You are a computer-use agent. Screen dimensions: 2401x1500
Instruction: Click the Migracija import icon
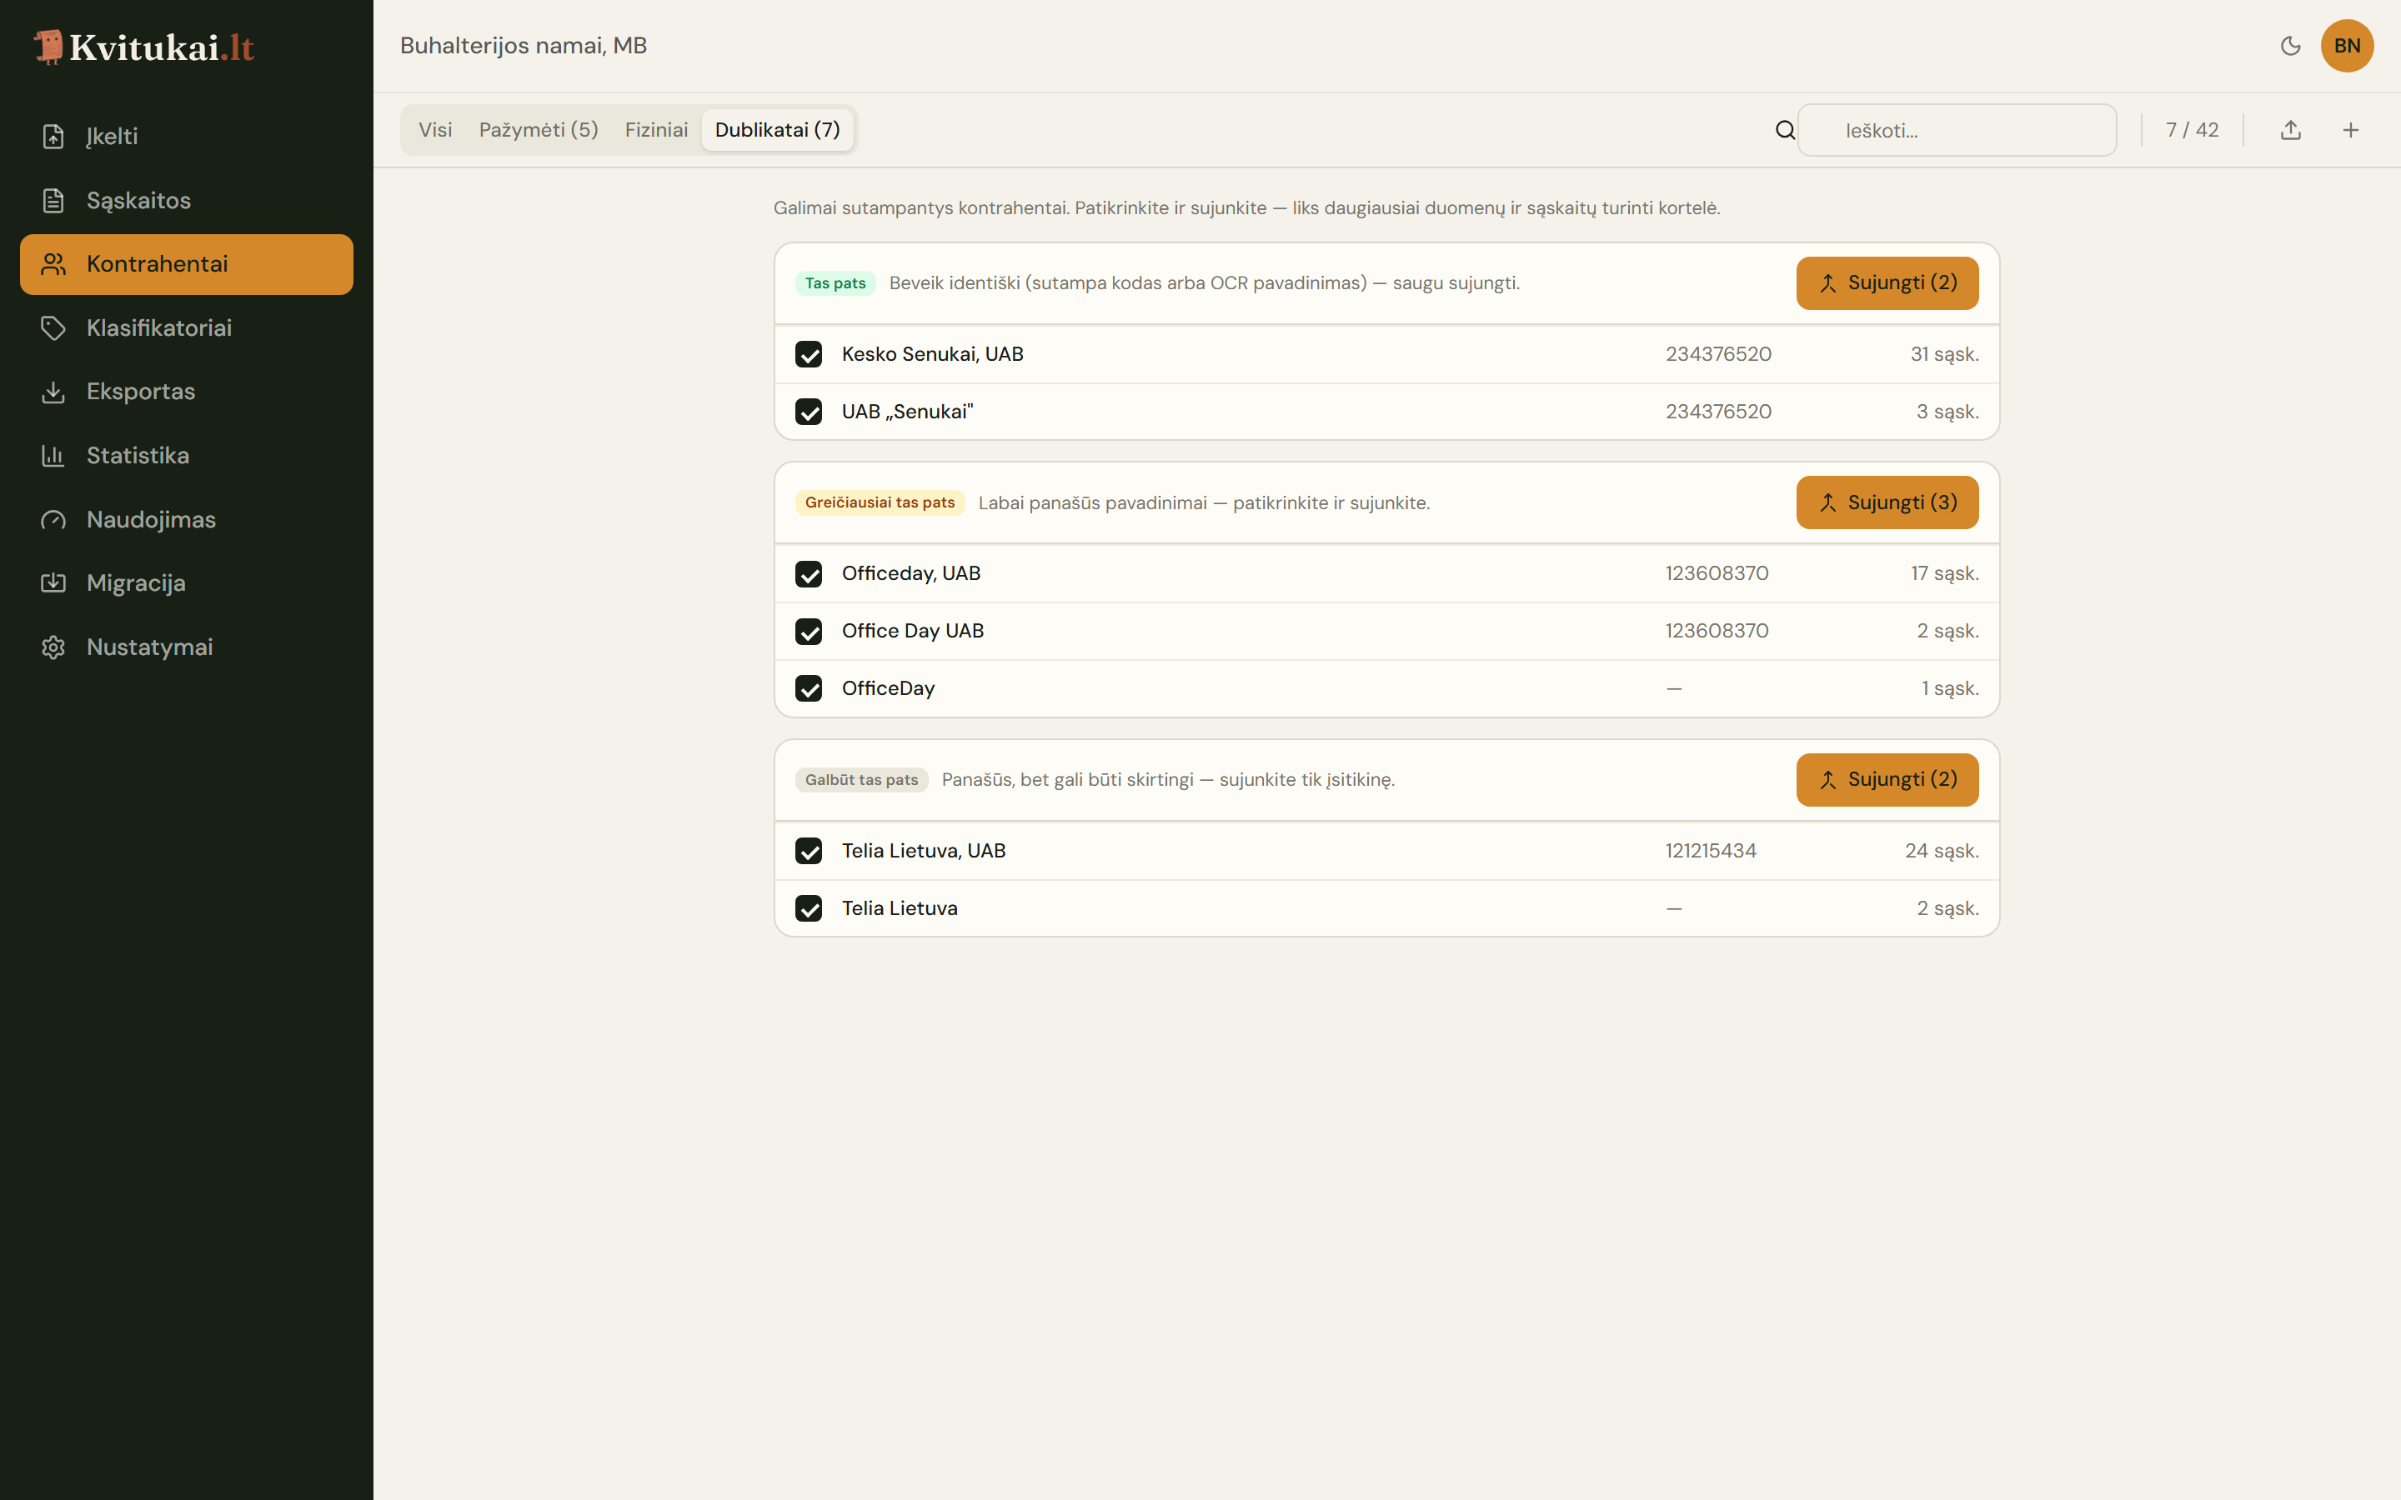[53, 583]
